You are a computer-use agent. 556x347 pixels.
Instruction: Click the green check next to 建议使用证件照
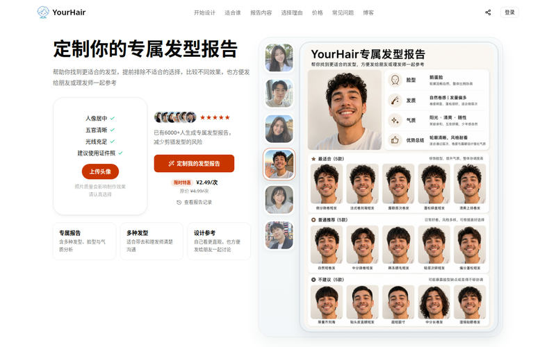pos(120,153)
